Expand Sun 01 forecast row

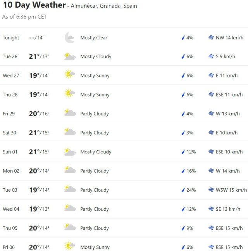pos(124,152)
